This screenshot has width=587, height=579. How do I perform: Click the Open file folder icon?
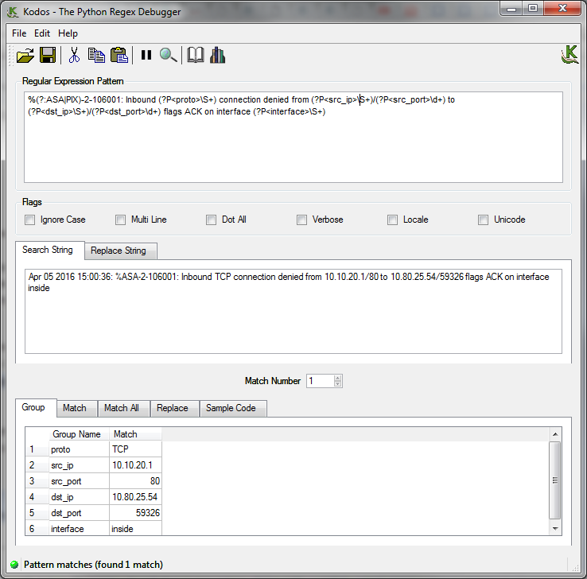(x=25, y=55)
